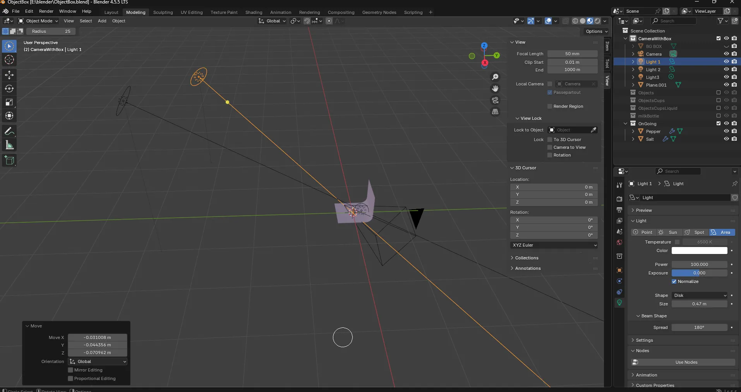Uncheck the Normalize option
This screenshot has height=392, width=741.
(674, 281)
